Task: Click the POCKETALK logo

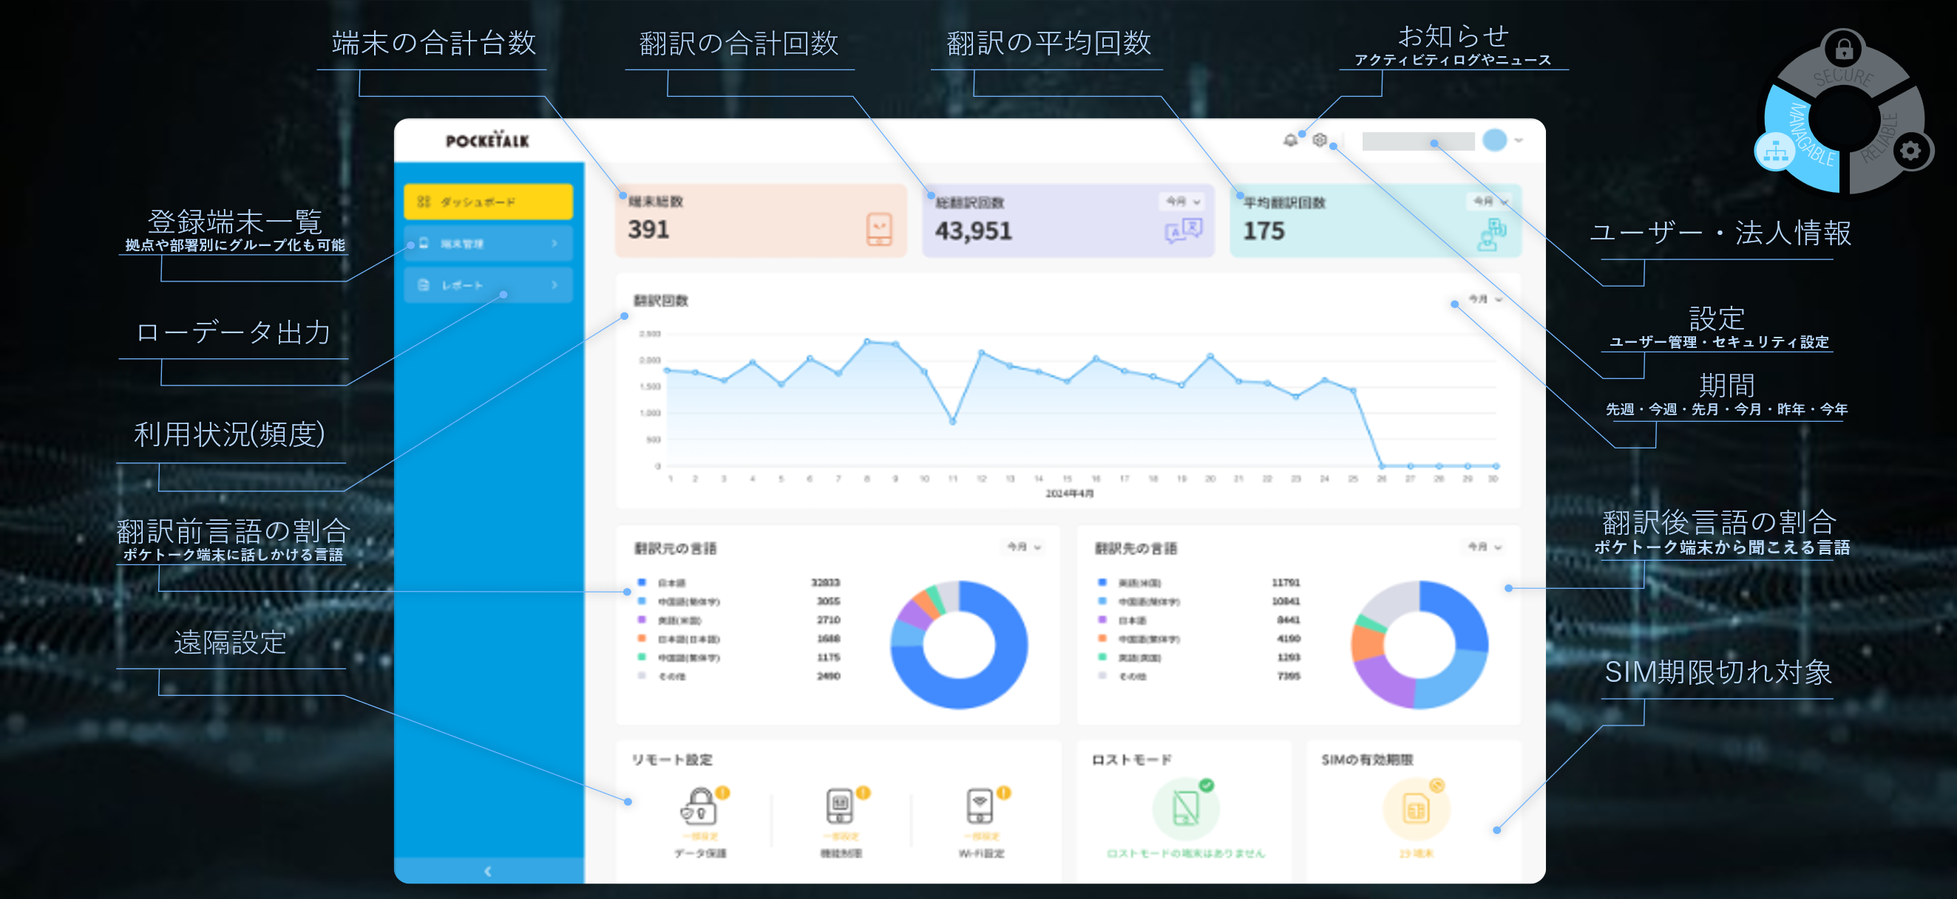Action: (x=487, y=140)
